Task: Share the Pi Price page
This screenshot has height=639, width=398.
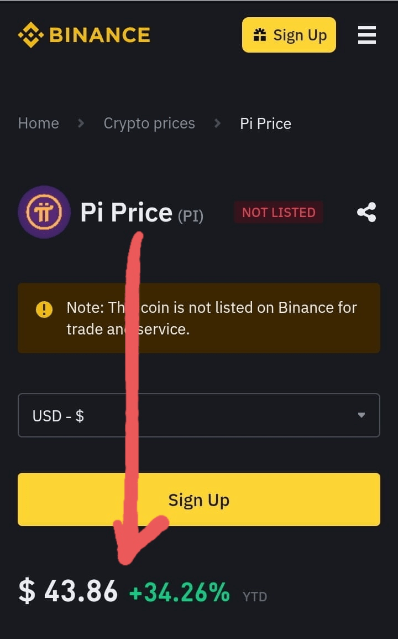Action: click(x=366, y=212)
